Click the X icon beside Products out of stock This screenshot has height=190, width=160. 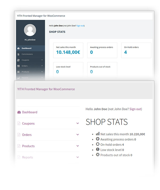[98, 155]
